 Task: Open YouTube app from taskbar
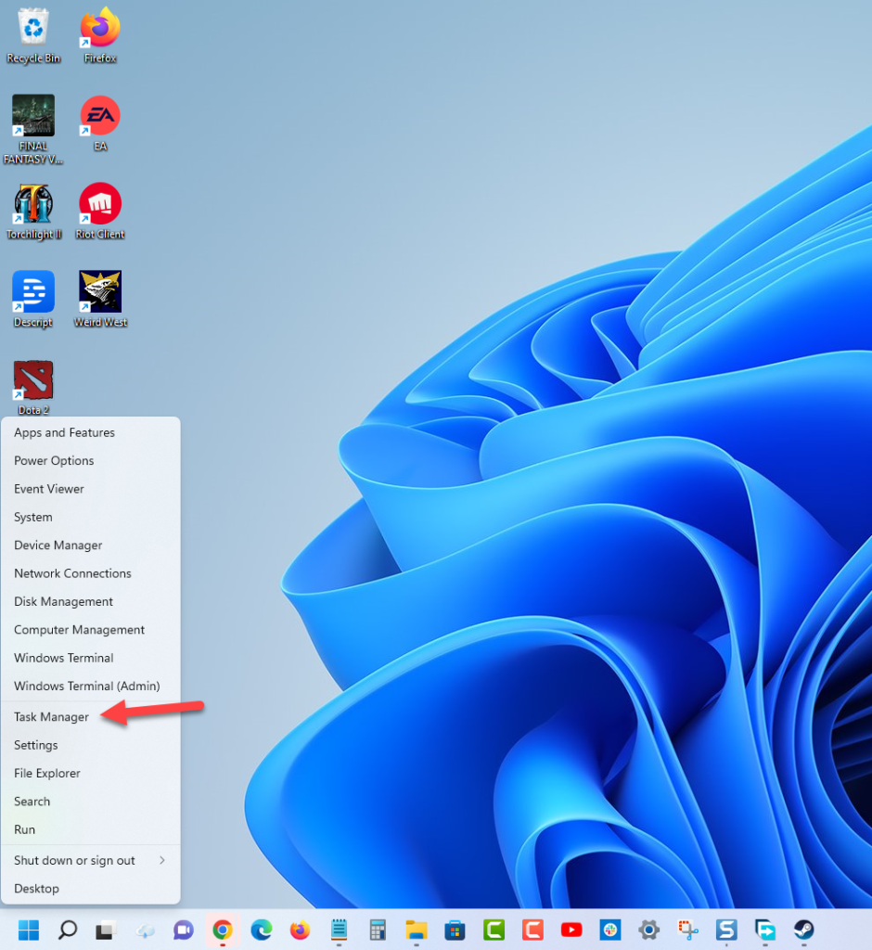click(x=571, y=930)
